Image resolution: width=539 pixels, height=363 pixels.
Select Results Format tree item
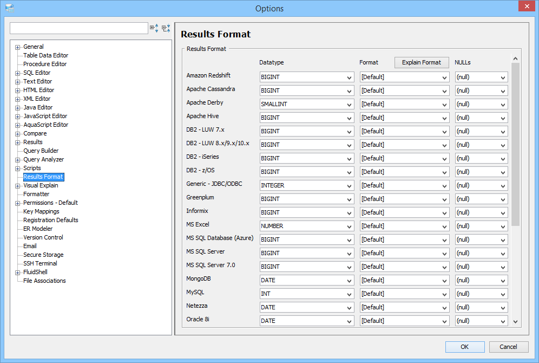[43, 177]
